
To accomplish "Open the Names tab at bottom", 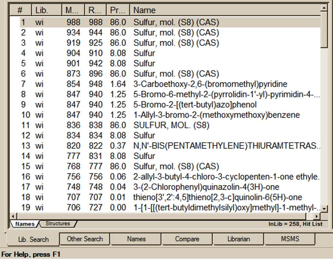I will click(x=136, y=239).
